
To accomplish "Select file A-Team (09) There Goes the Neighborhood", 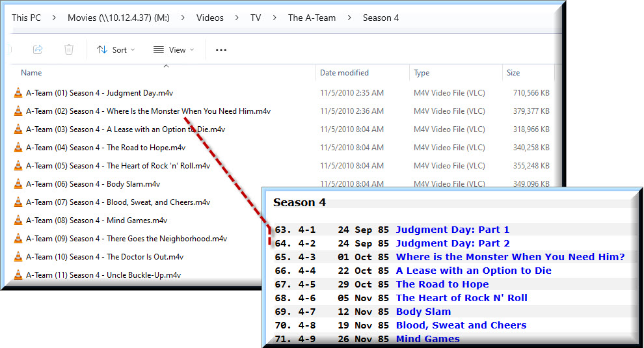I will click(126, 238).
